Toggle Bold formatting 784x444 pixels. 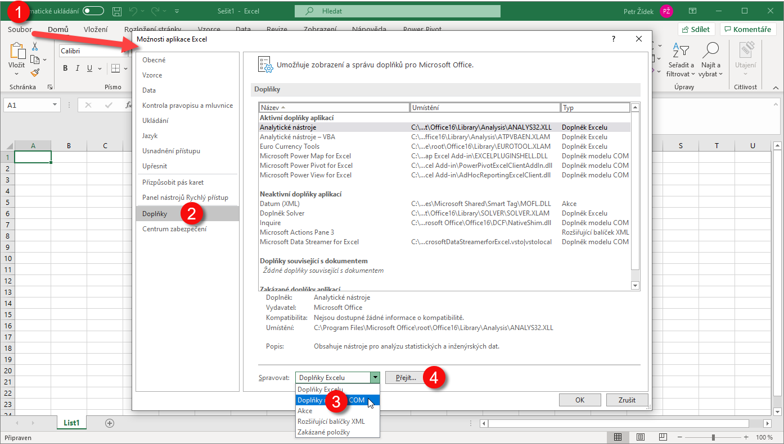(65, 68)
